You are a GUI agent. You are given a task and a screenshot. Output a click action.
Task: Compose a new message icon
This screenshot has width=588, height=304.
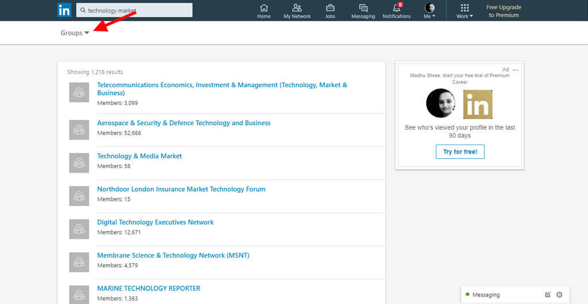click(x=548, y=295)
